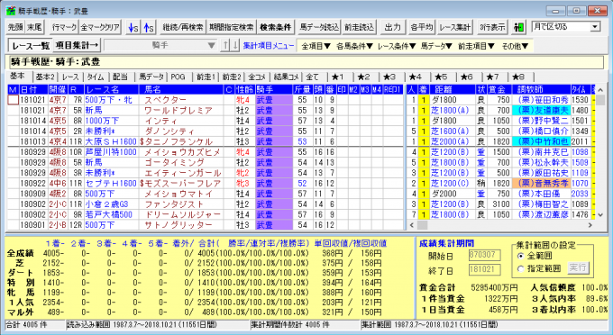Image resolution: width=613 pixels, height=335 pixels.
Task: Click the orange trainer cell (栗)音無秀孝
Action: 541,184
